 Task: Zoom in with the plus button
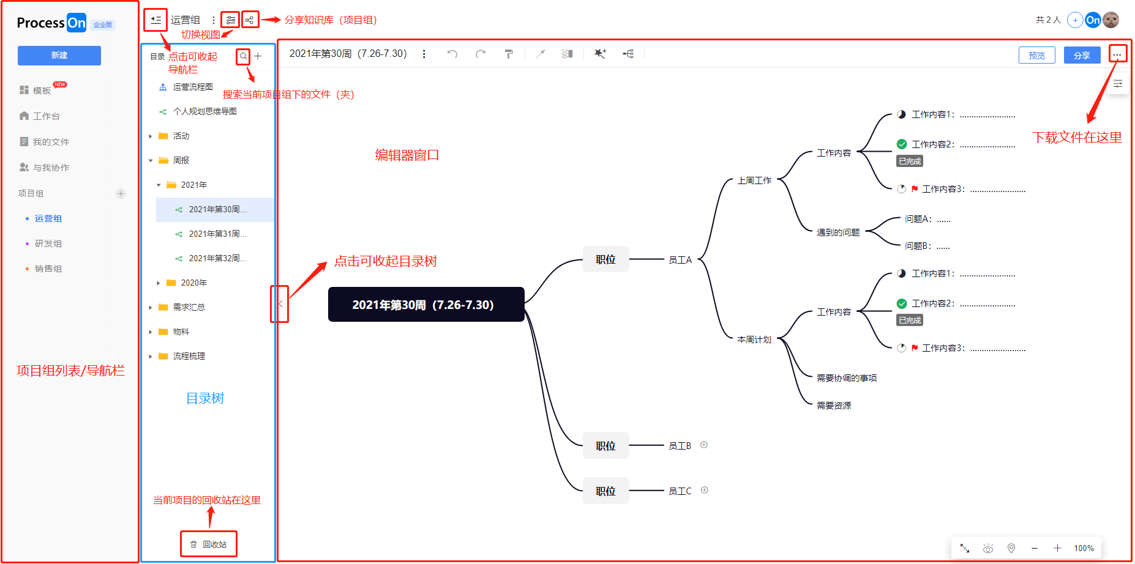pos(1057,548)
